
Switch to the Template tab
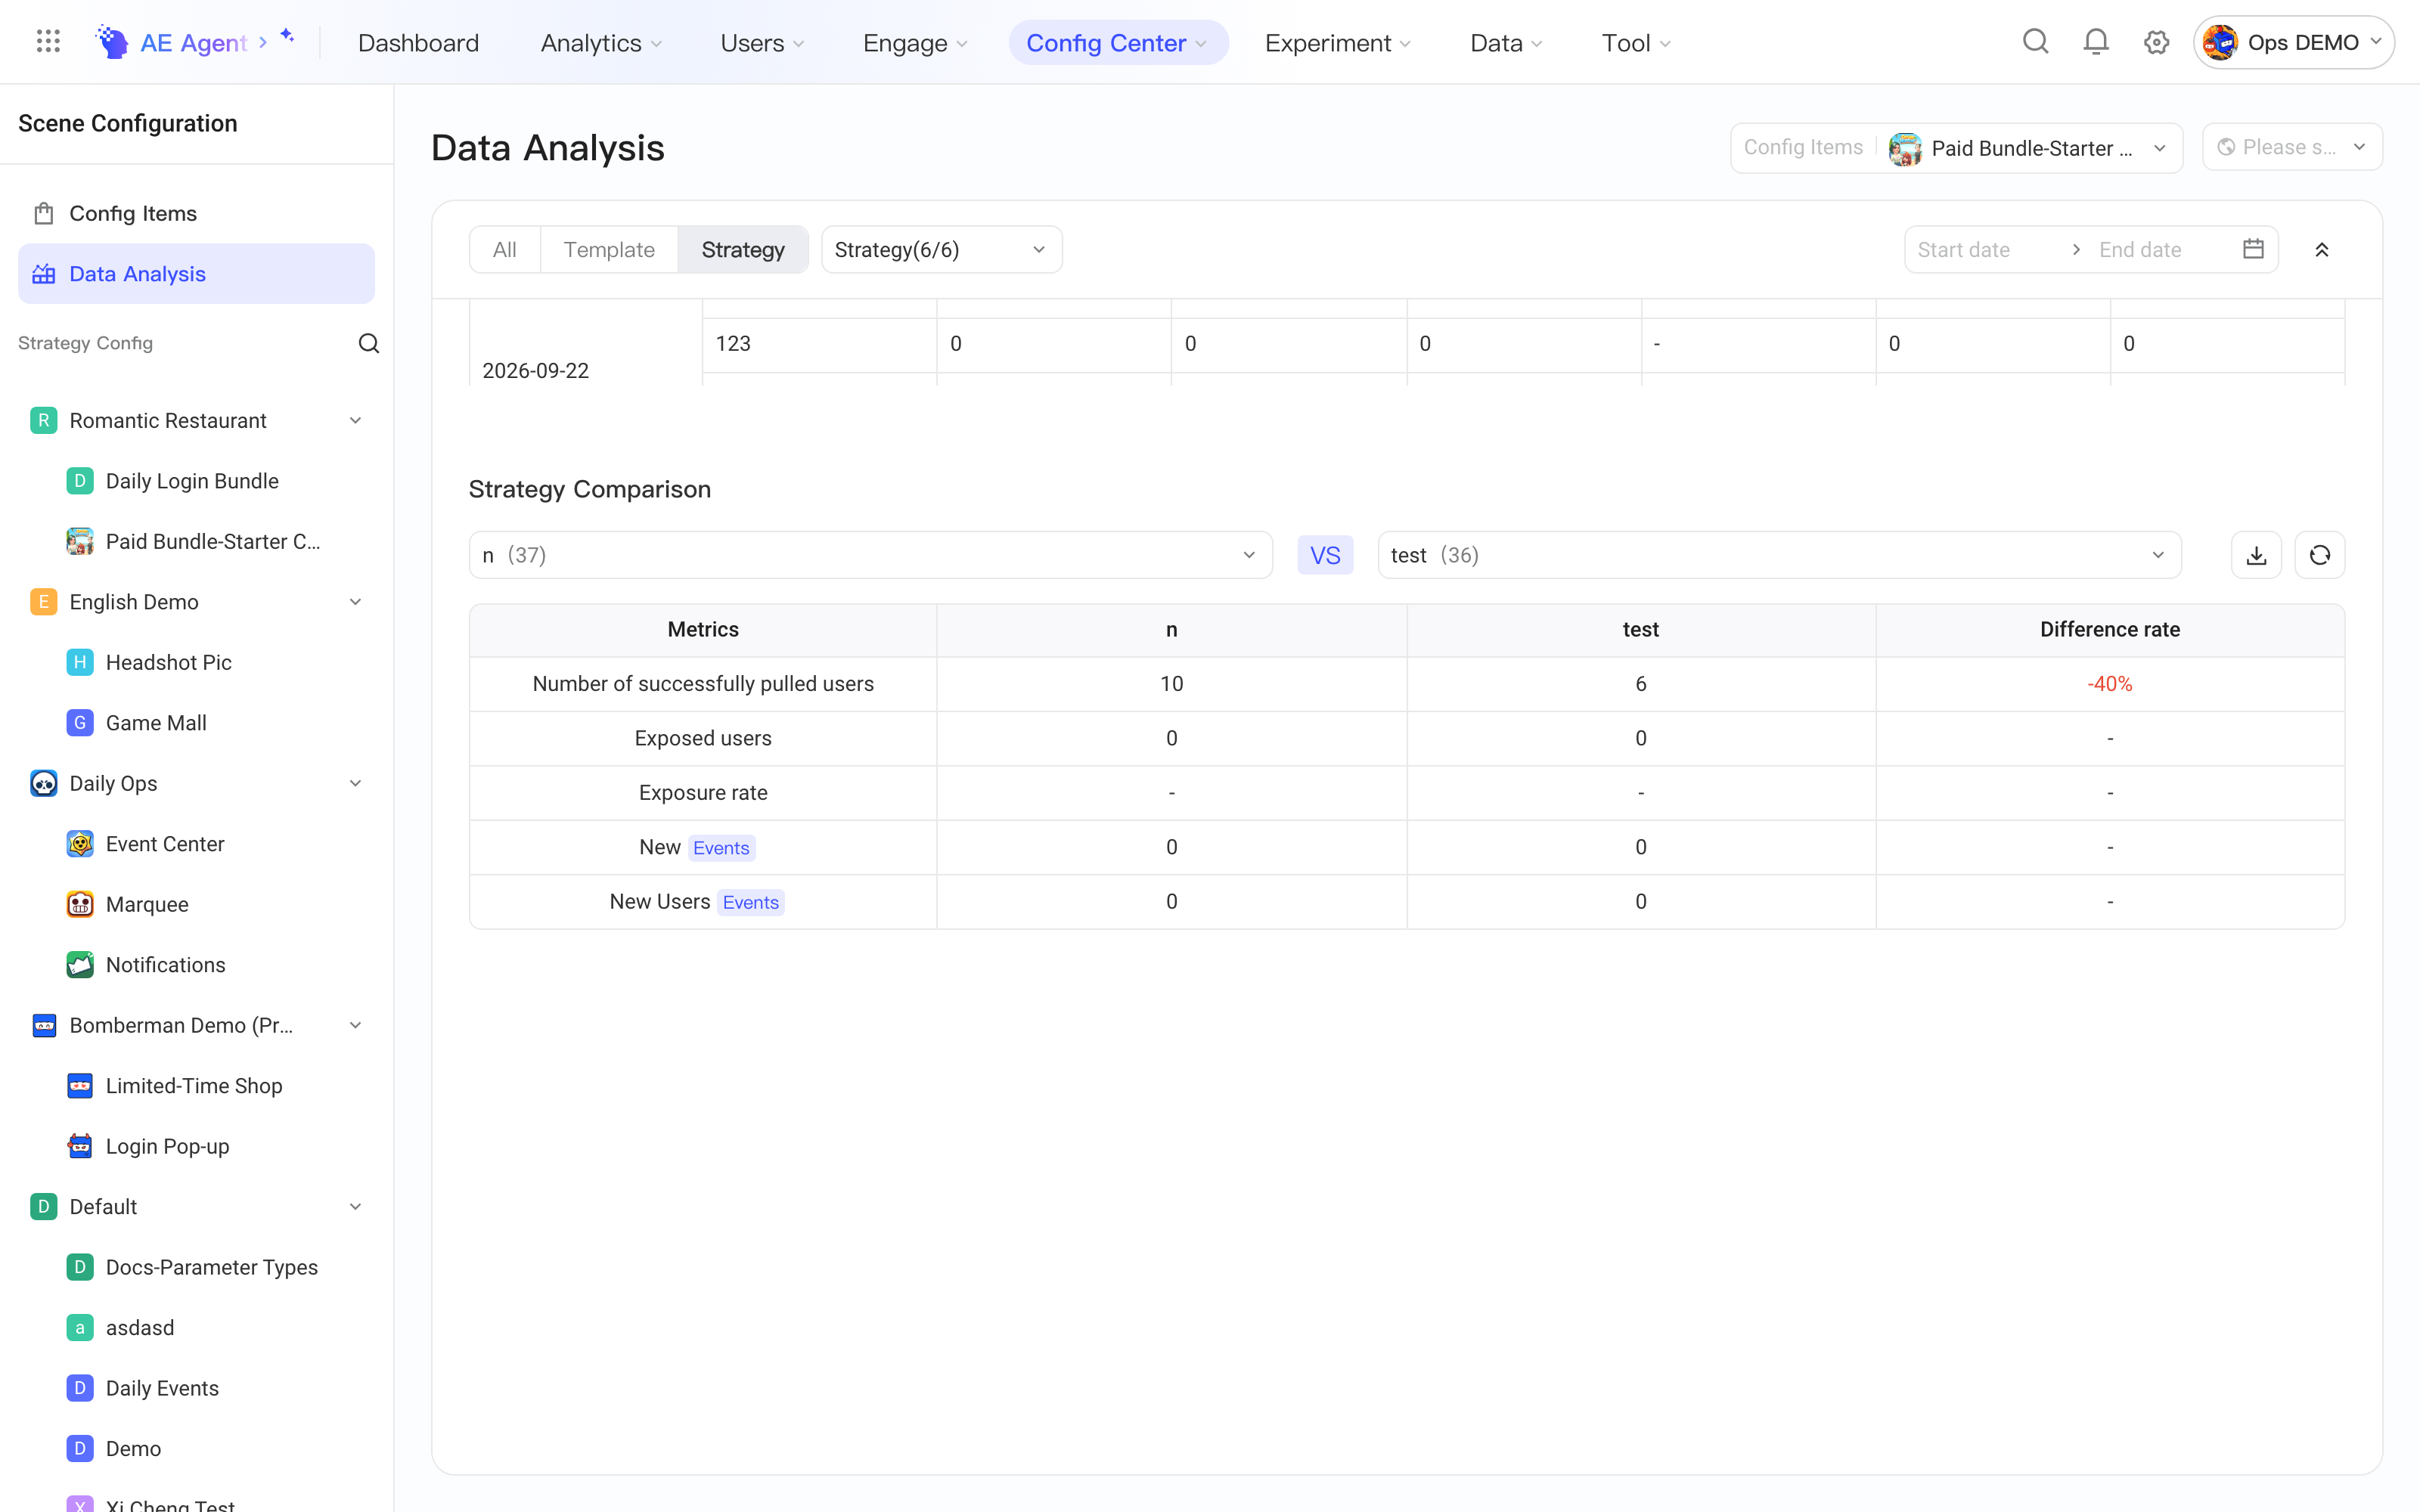(609, 250)
